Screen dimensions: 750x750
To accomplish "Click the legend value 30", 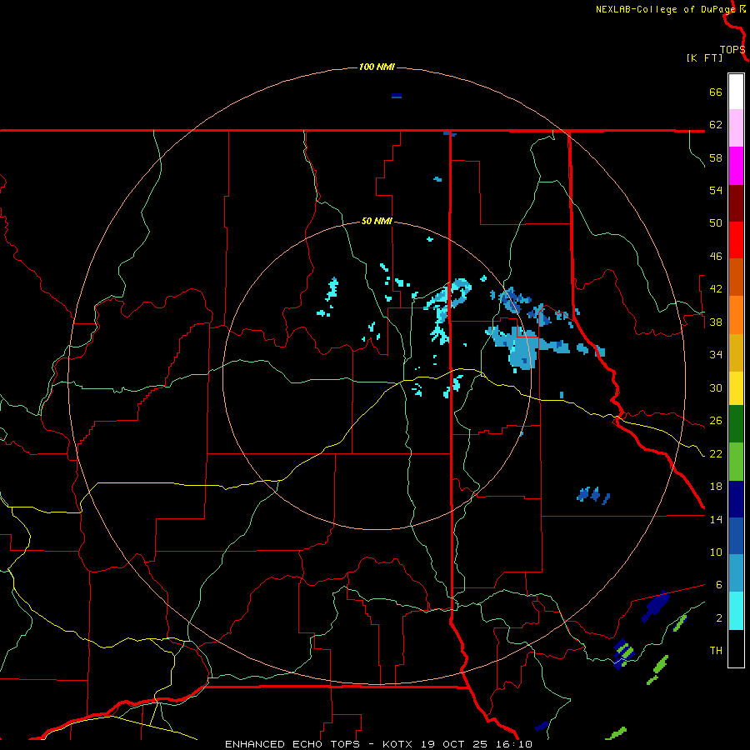I will click(716, 387).
